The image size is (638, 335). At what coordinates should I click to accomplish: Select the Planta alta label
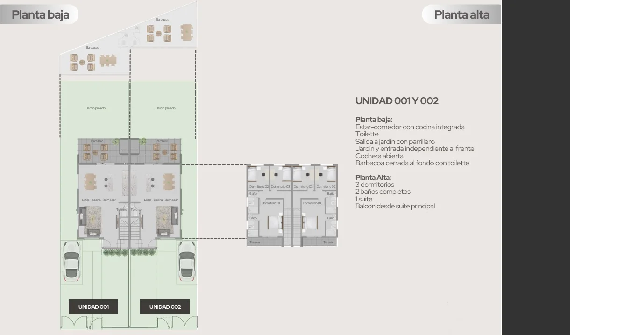(x=461, y=15)
